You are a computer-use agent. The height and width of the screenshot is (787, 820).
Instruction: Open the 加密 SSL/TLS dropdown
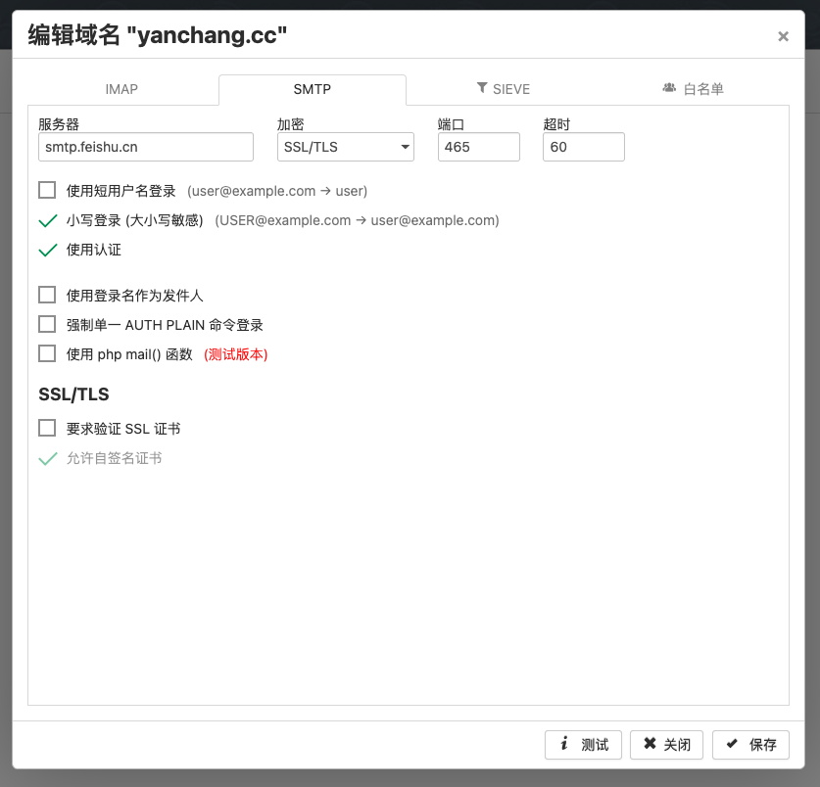(x=346, y=147)
